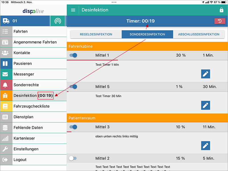Open the hamburger menu icon
228x171 pixels.
(x=73, y=10)
